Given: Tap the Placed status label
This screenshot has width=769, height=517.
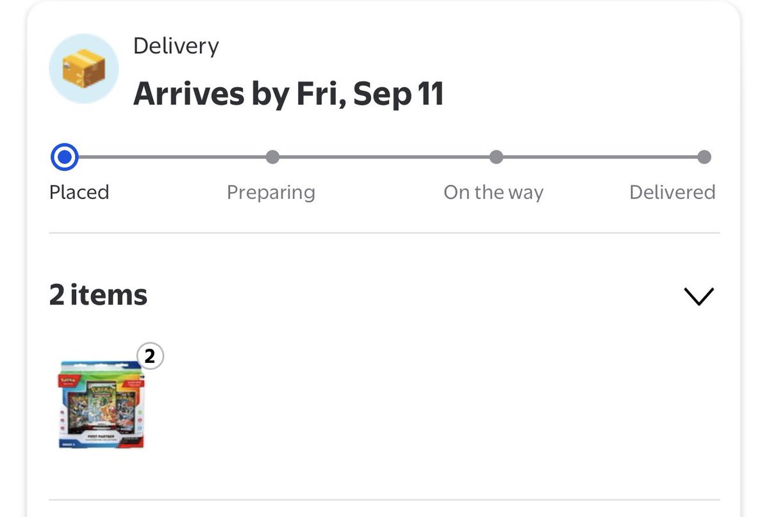Looking at the screenshot, I should tap(79, 193).
